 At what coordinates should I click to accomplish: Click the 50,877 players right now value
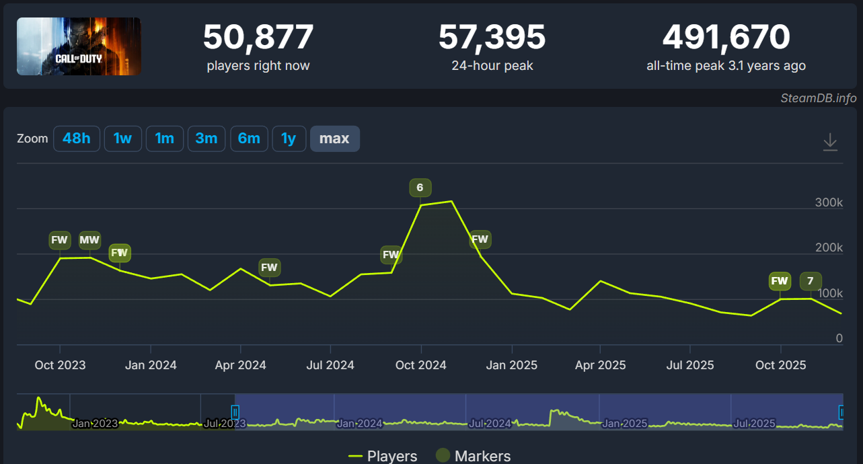coord(258,37)
